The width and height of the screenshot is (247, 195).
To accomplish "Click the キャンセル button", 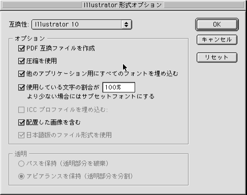I will pyautogui.click(x=217, y=40).
